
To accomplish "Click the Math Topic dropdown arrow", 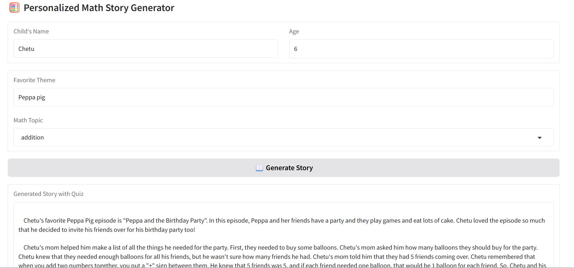I will click(x=539, y=138).
